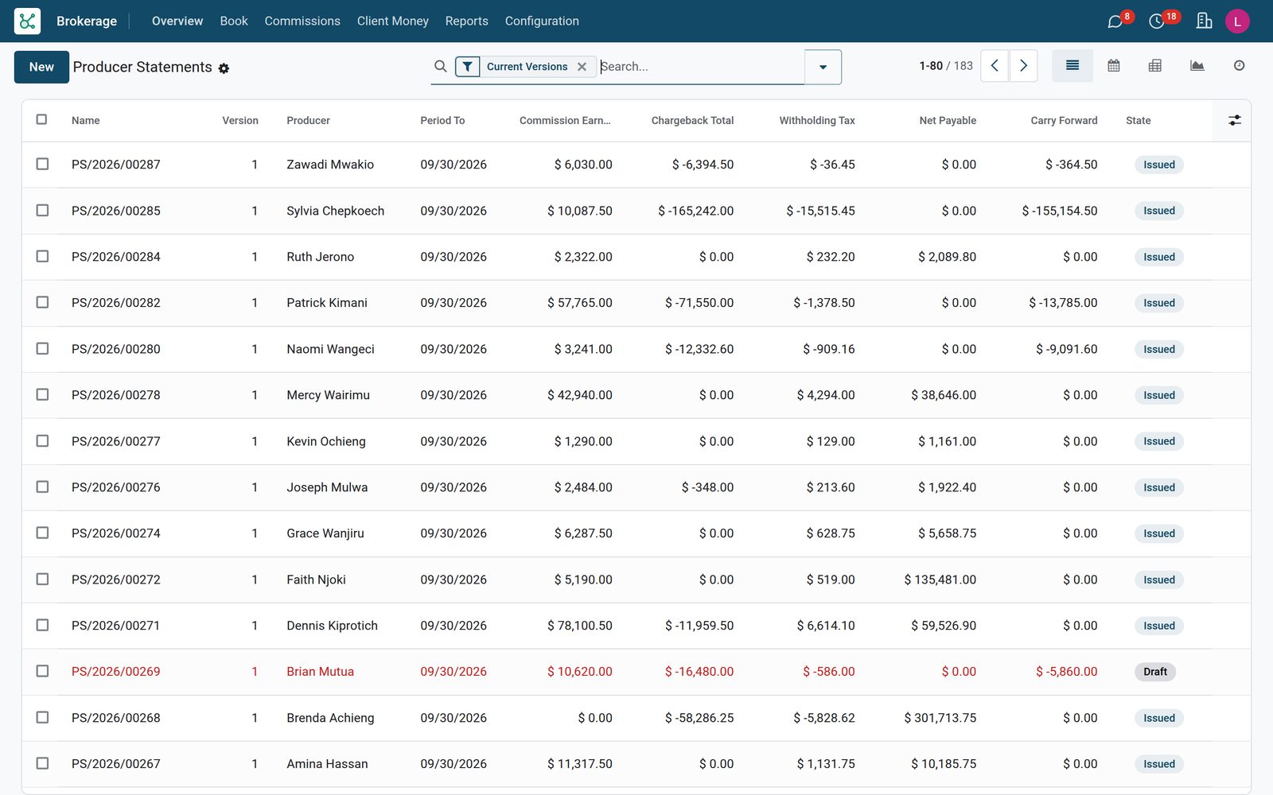The height and width of the screenshot is (795, 1273).
Task: Tick checkbox for Mercy Wairimu row
Action: (42, 394)
